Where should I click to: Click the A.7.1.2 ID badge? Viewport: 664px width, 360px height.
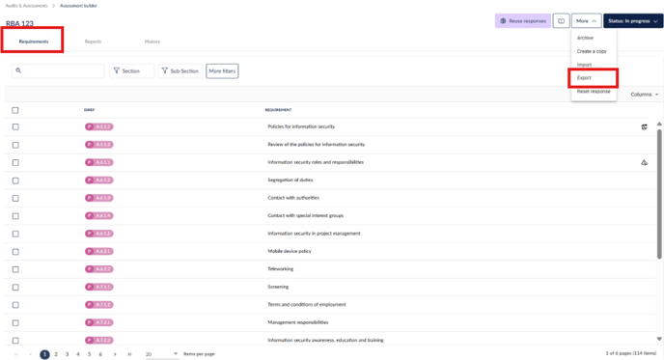point(99,305)
